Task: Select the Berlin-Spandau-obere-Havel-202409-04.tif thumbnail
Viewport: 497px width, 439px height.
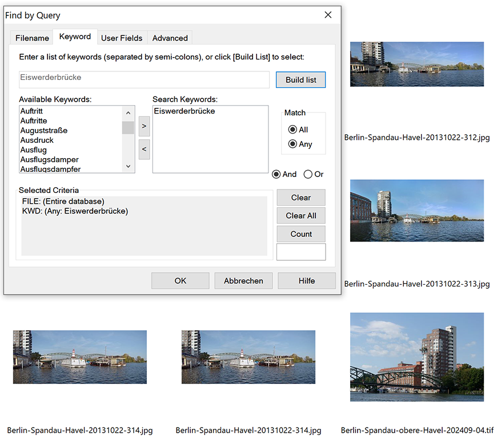Action: [x=417, y=357]
